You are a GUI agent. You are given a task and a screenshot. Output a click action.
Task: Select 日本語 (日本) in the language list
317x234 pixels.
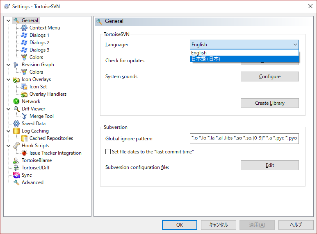[244, 59]
